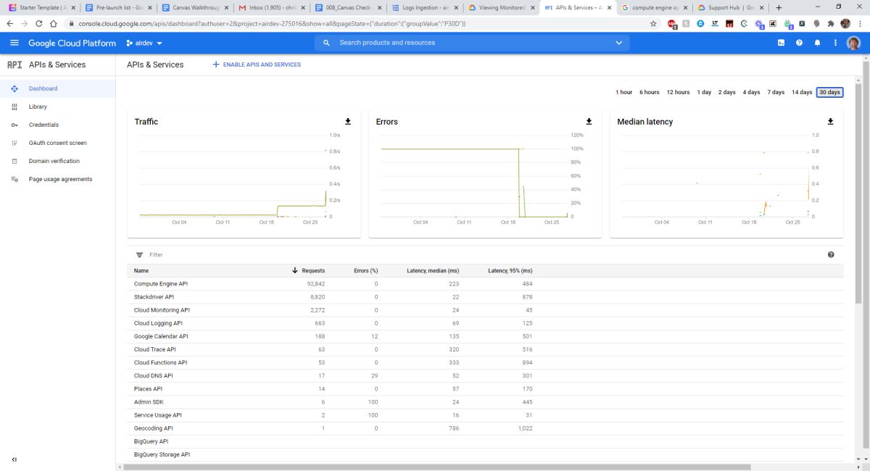The height and width of the screenshot is (471, 870).
Task: Click the Dashboard sidebar icon
Action: [x=14, y=88]
